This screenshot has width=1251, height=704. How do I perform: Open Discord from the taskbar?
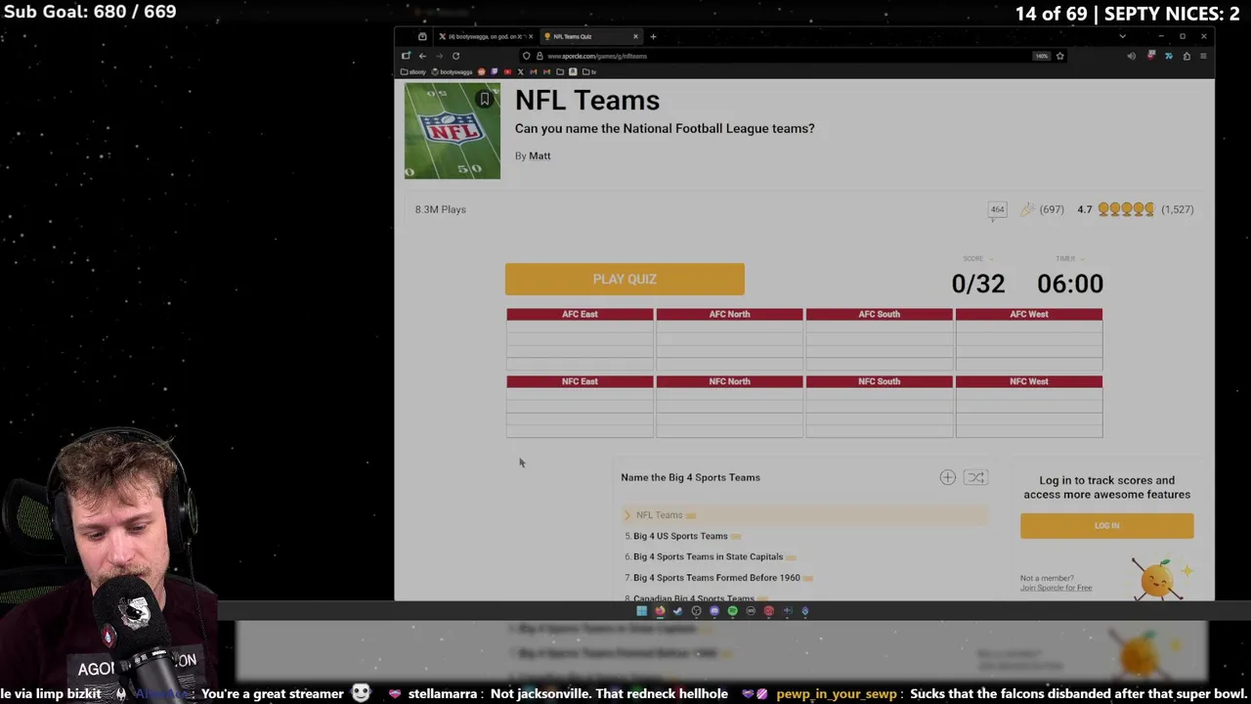click(714, 611)
